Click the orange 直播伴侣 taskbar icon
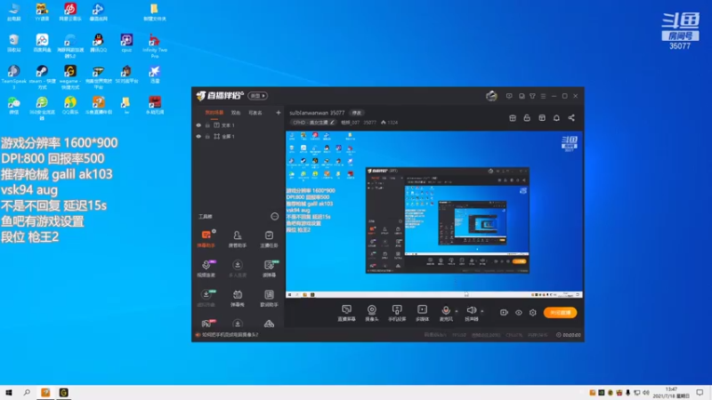Viewport: 712px width, 400px height. (45, 392)
